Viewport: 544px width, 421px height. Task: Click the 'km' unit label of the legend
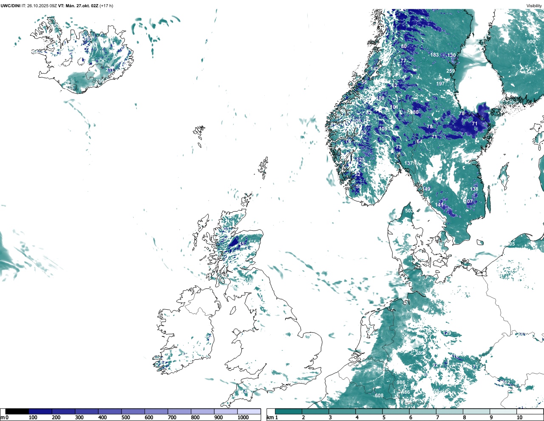coord(270,418)
